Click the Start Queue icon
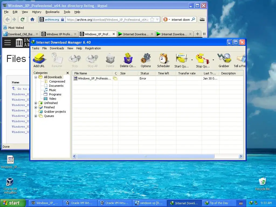The image size is (276, 207). tap(181, 61)
